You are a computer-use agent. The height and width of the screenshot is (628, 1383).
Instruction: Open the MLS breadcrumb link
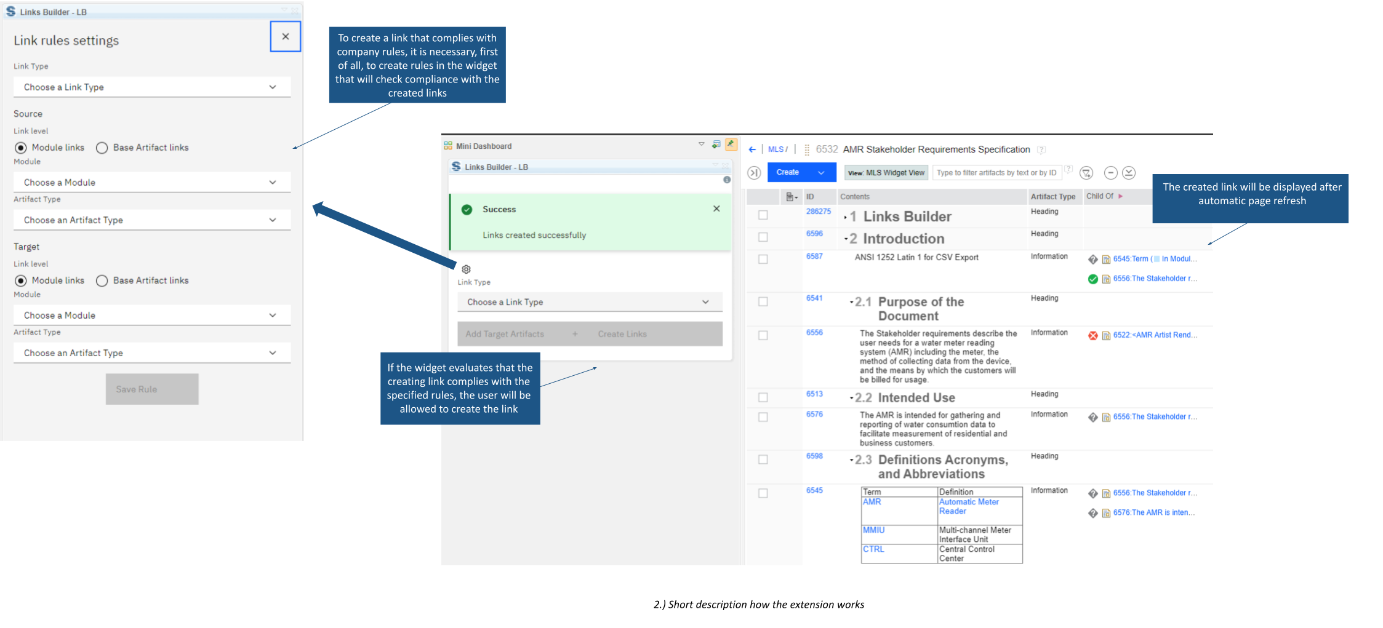[x=776, y=149]
